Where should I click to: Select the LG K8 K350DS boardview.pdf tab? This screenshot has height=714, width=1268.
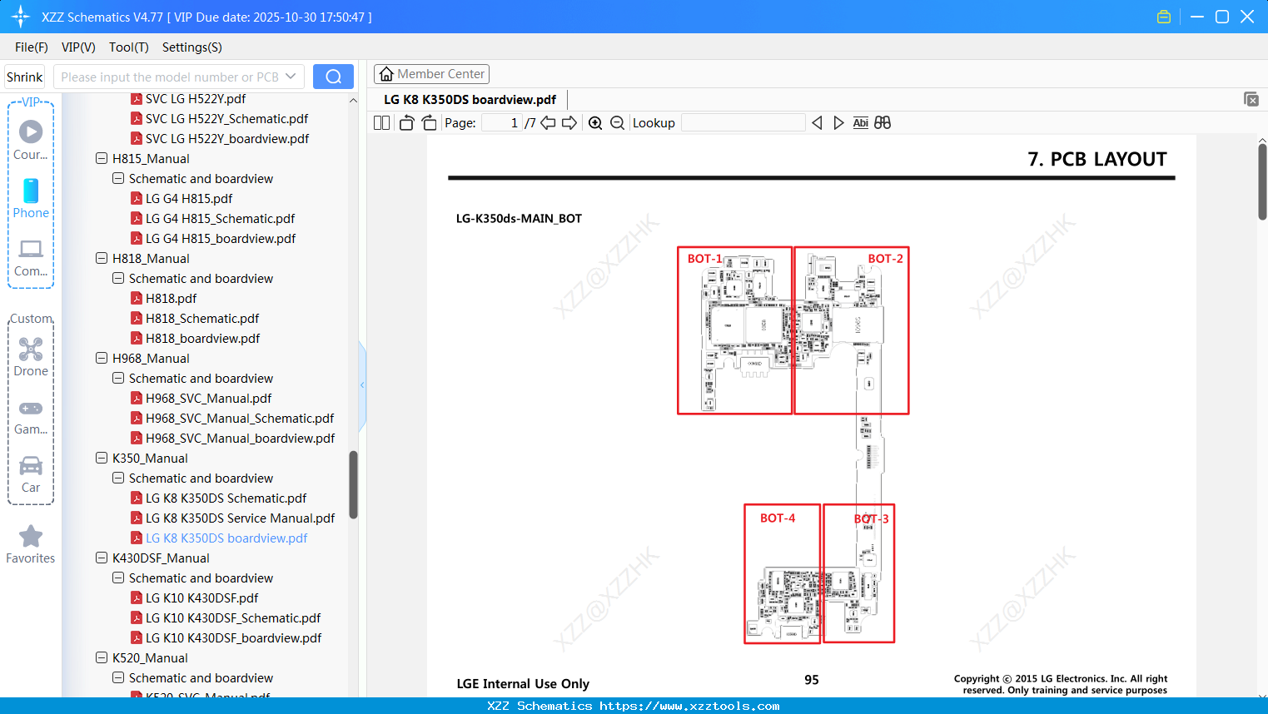[470, 100]
